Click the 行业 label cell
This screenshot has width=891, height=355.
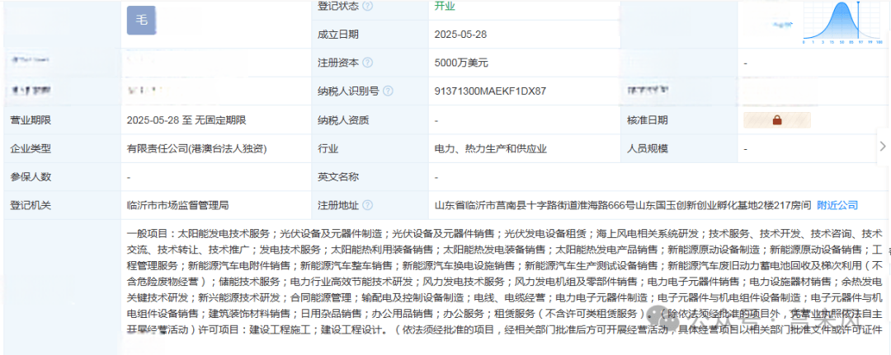[370, 148]
